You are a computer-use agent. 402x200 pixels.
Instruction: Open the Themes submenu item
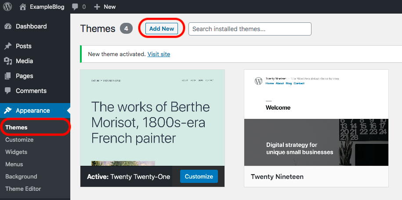(16, 127)
